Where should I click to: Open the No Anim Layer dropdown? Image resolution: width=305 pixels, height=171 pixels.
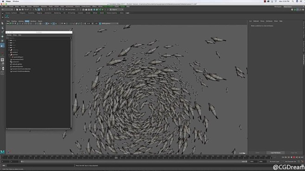[275, 161]
